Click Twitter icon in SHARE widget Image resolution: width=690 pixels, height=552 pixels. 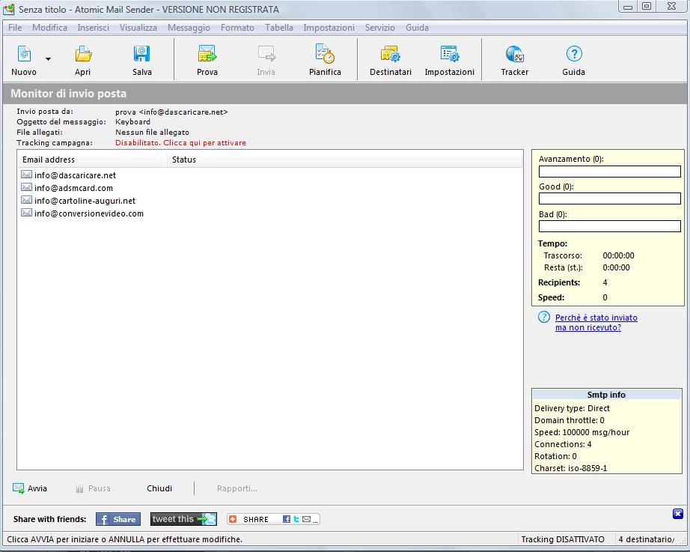[x=296, y=519]
